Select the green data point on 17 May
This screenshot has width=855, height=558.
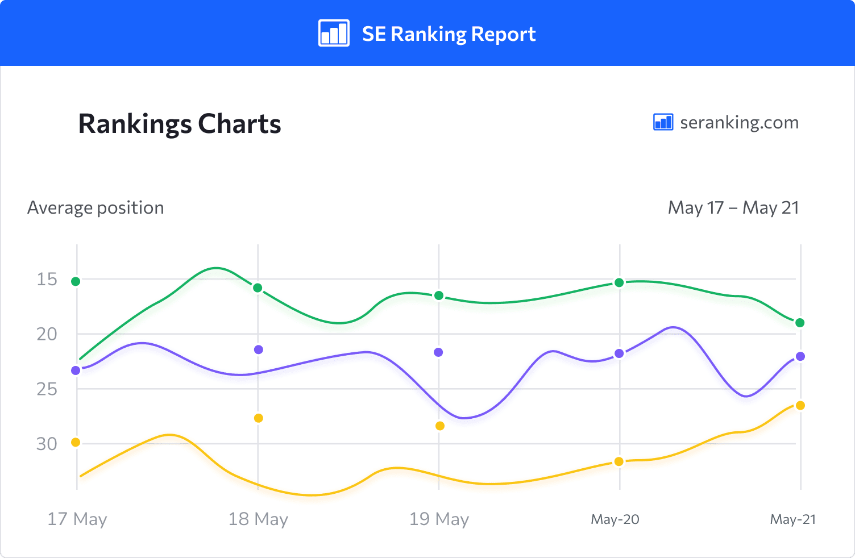76,281
